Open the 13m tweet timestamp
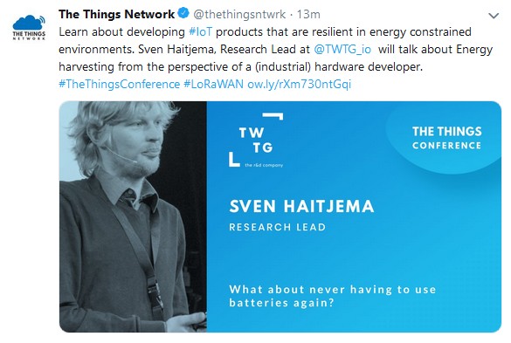This screenshot has width=511, height=343. pyautogui.click(x=308, y=14)
